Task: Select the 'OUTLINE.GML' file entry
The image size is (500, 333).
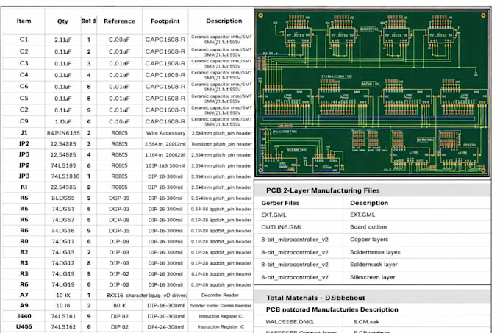Action: click(x=282, y=227)
